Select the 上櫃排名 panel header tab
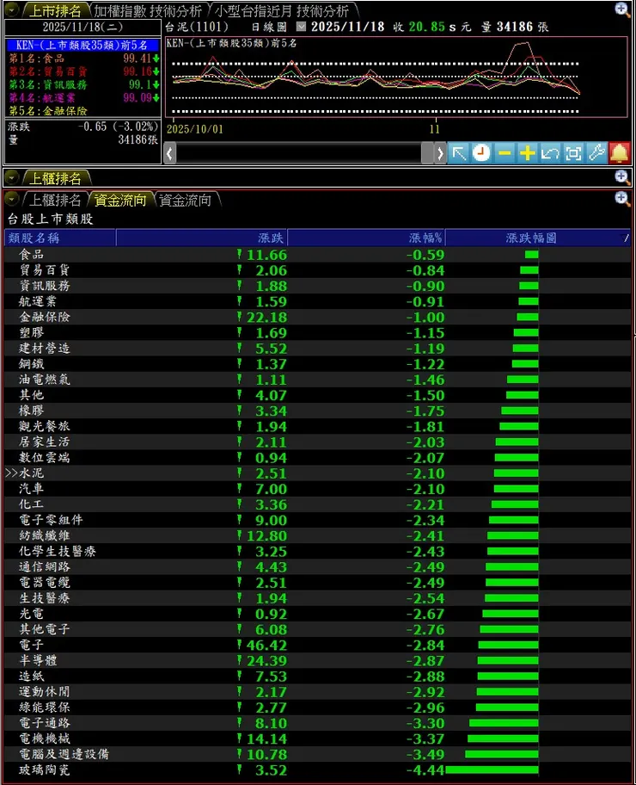Image resolution: width=636 pixels, height=785 pixels. coord(55,178)
